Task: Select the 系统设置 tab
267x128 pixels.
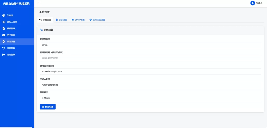Action: pyautogui.click(x=45, y=20)
